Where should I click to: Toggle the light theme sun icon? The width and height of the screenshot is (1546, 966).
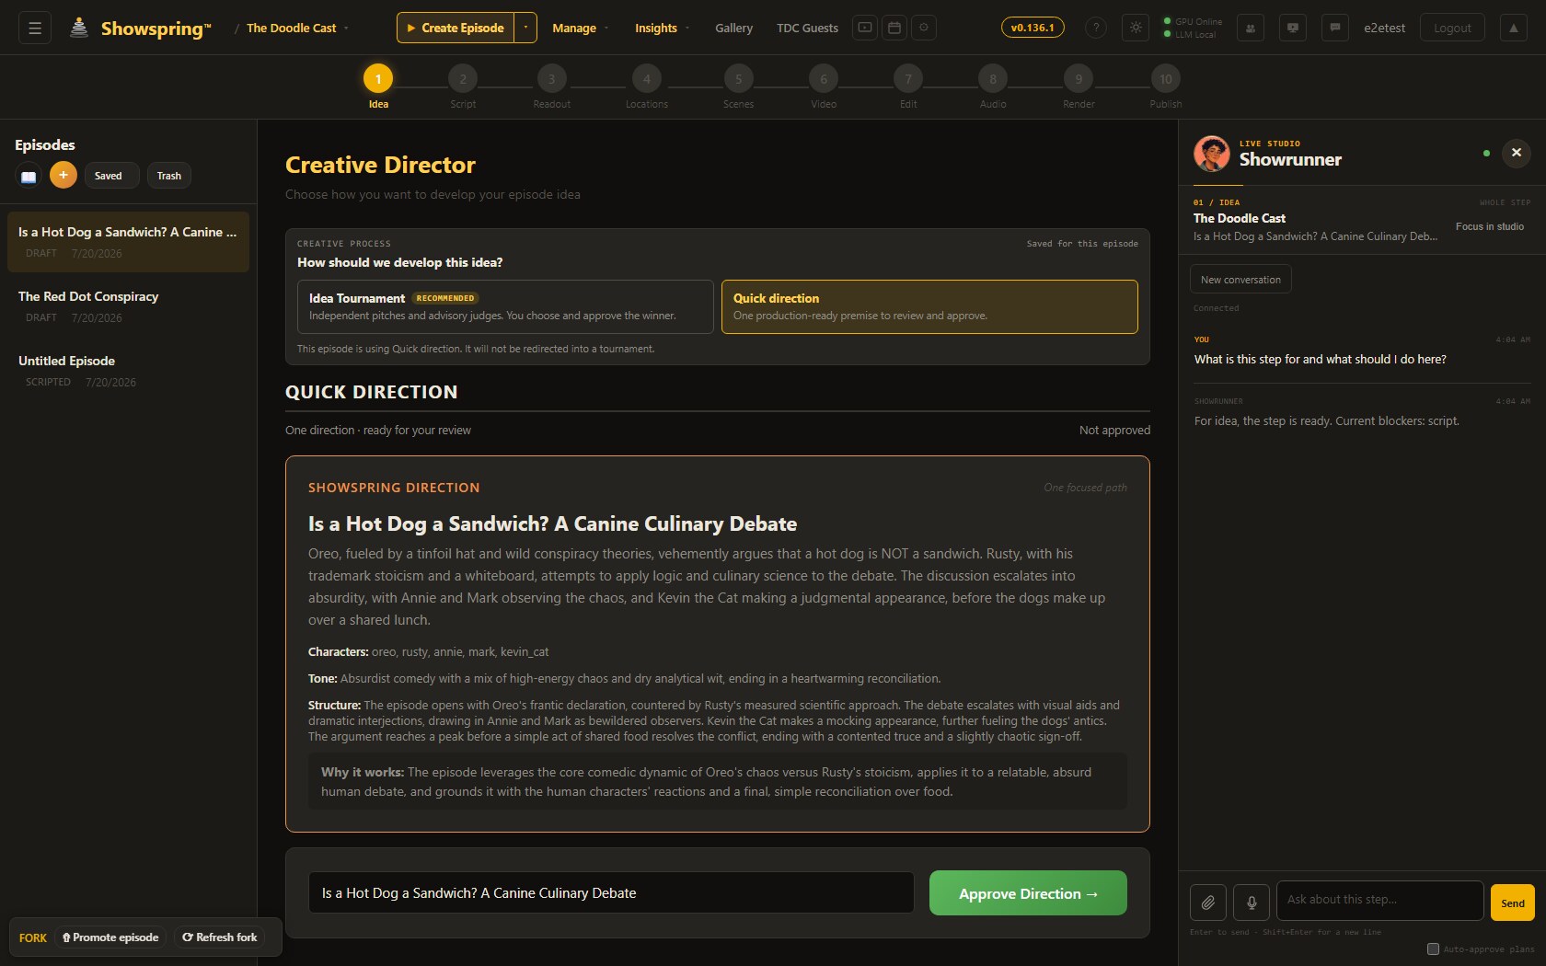pyautogui.click(x=1136, y=28)
